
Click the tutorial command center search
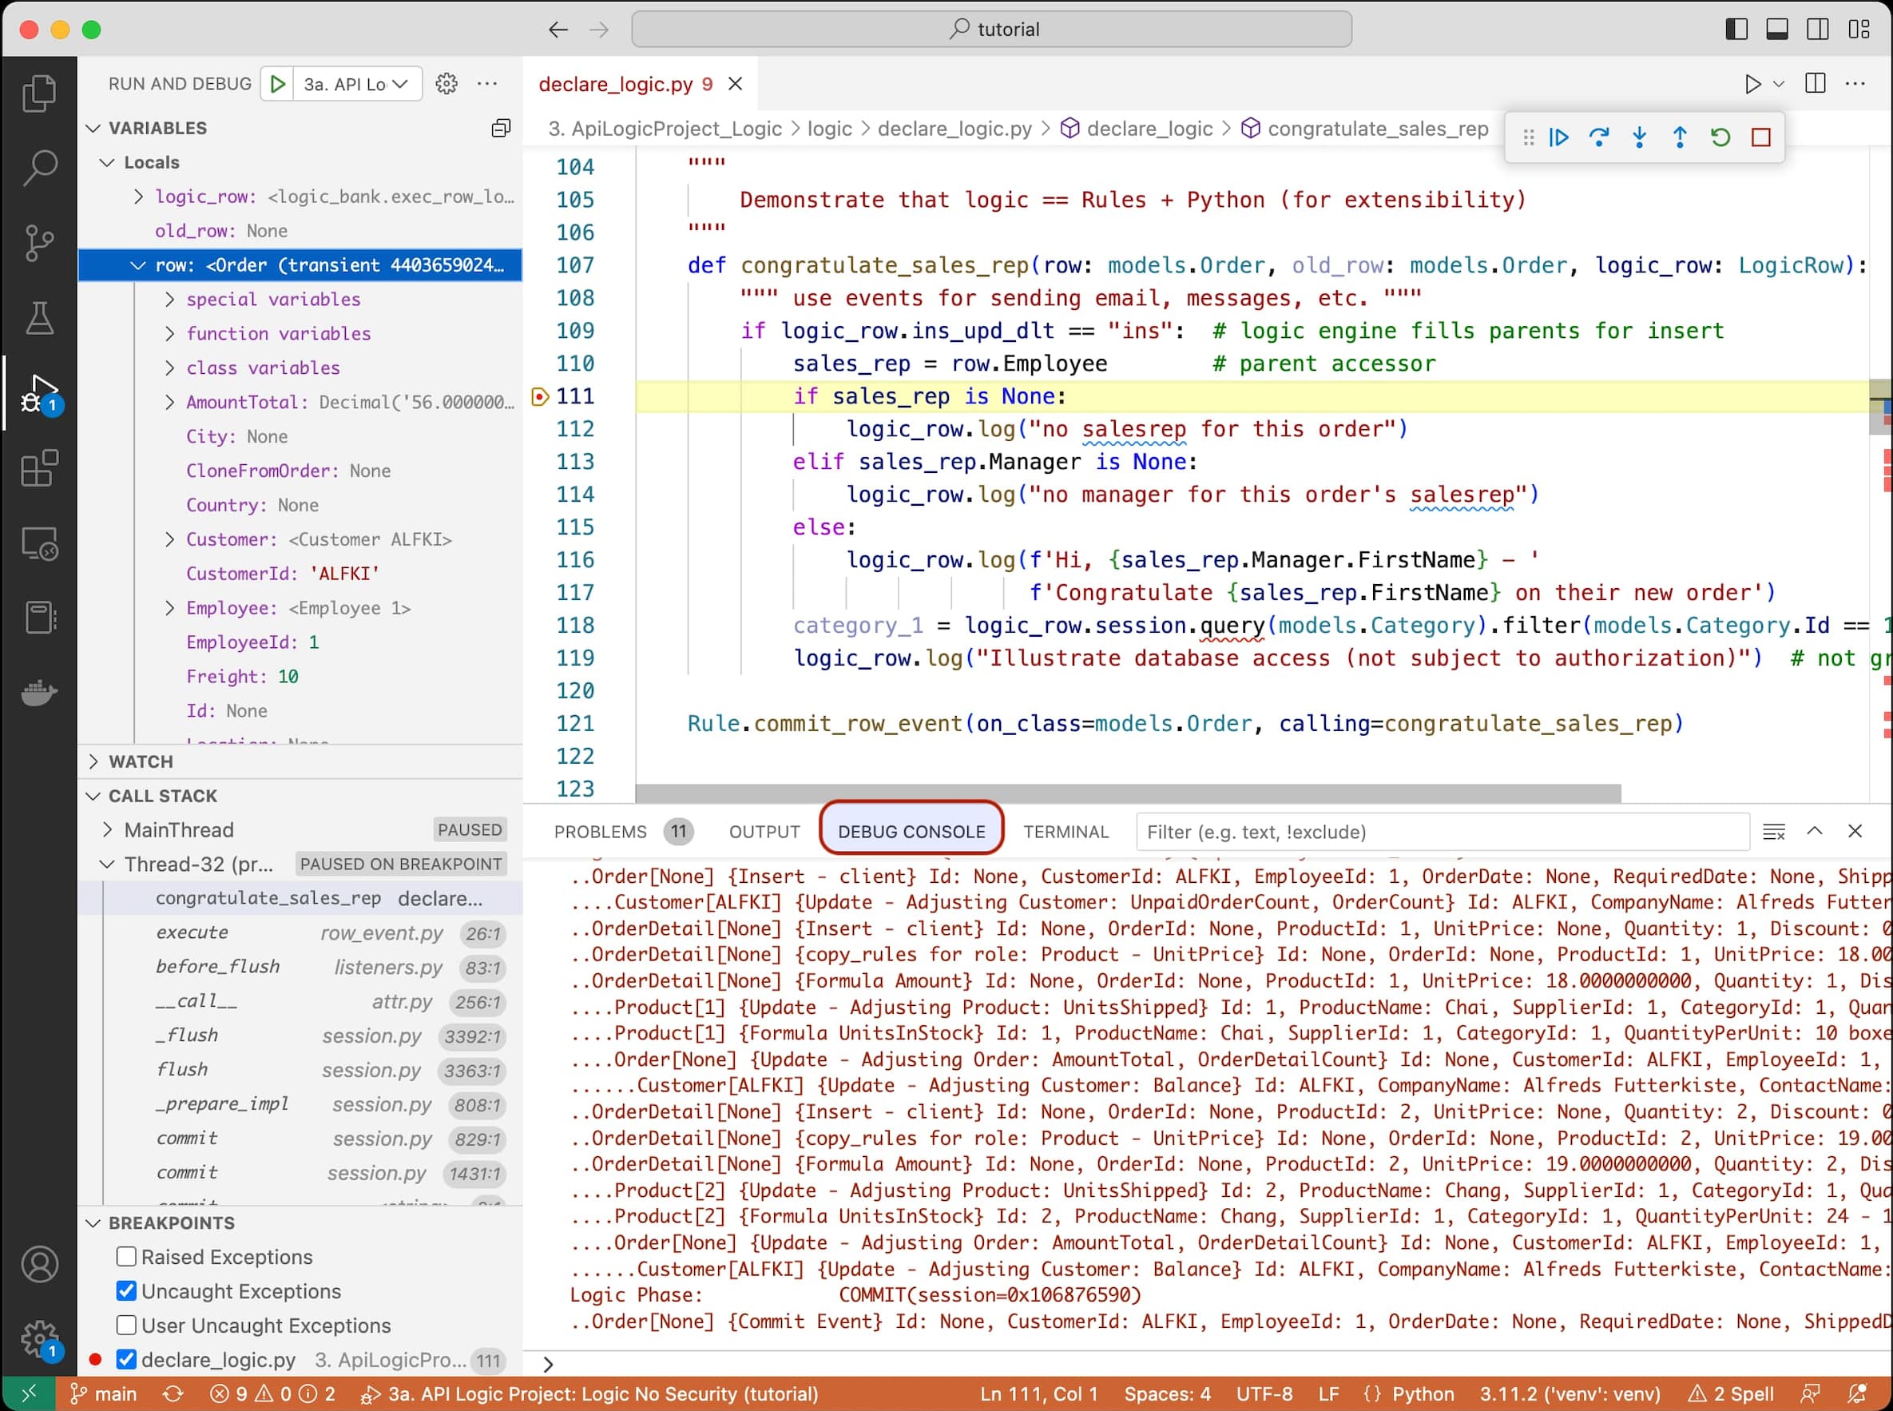pos(991,29)
